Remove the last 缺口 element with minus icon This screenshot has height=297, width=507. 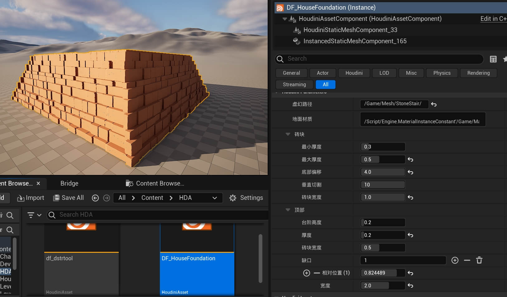[467, 260]
